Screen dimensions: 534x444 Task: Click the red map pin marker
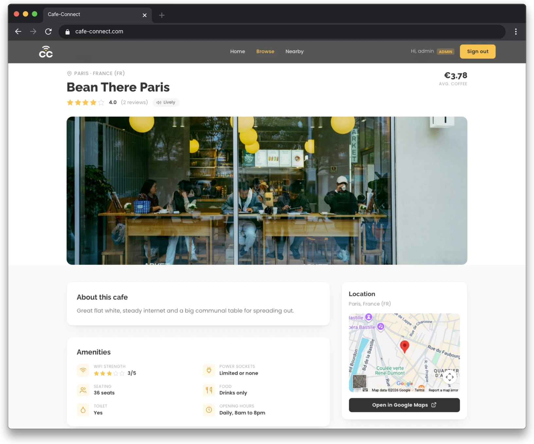[x=404, y=346]
